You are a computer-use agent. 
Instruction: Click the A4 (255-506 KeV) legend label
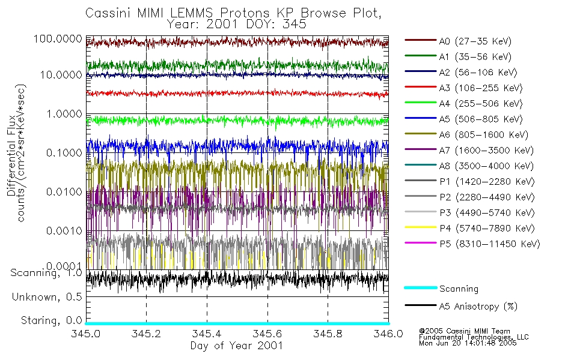click(481, 104)
